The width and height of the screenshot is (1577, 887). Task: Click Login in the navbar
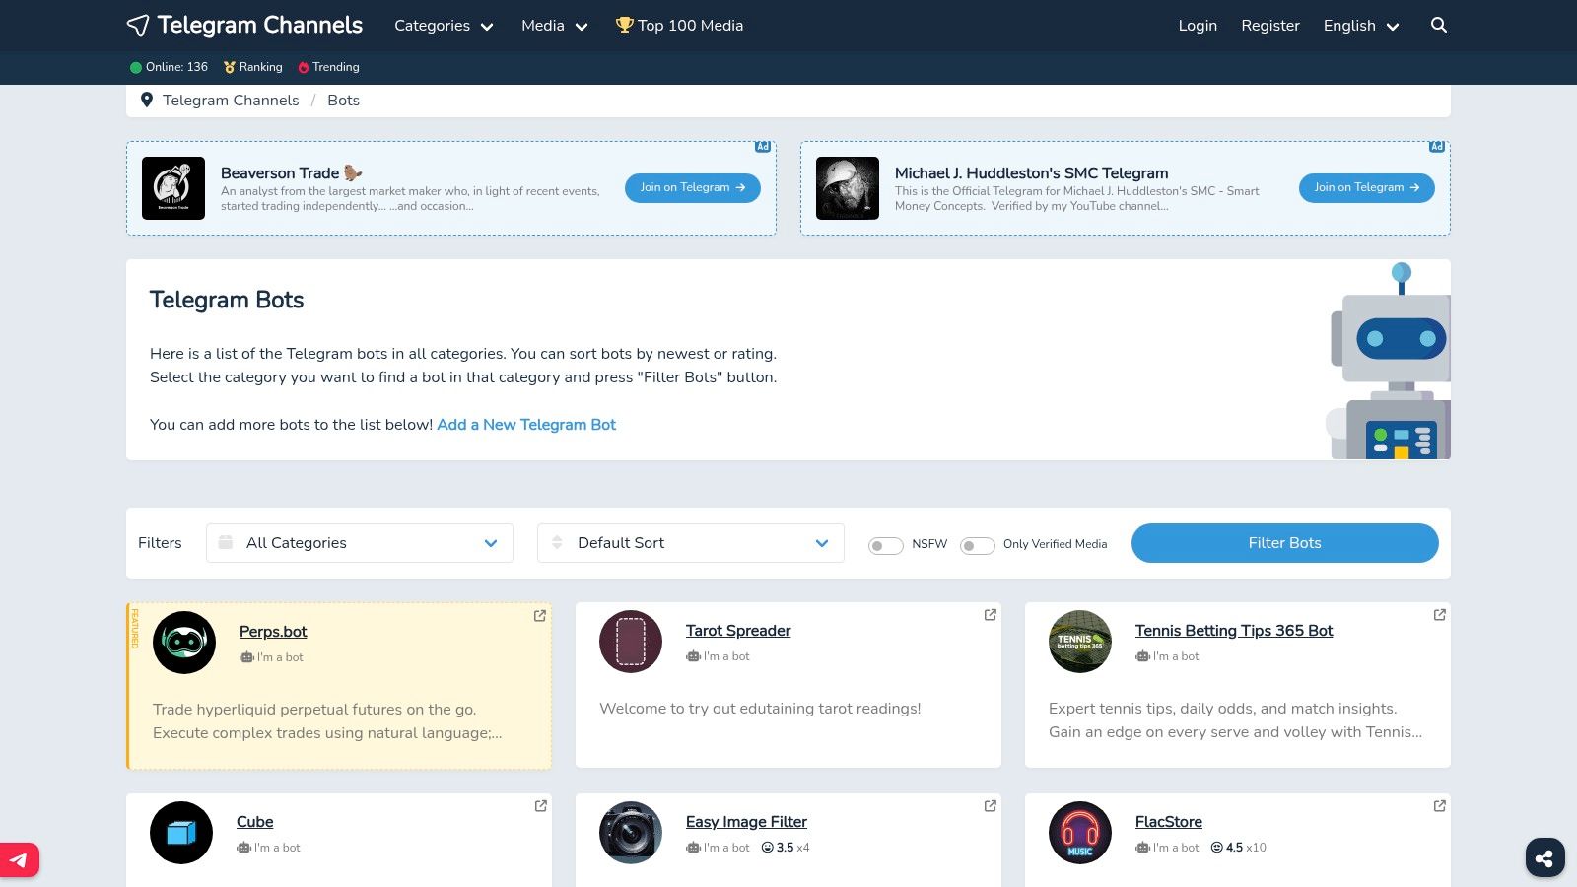click(x=1198, y=26)
